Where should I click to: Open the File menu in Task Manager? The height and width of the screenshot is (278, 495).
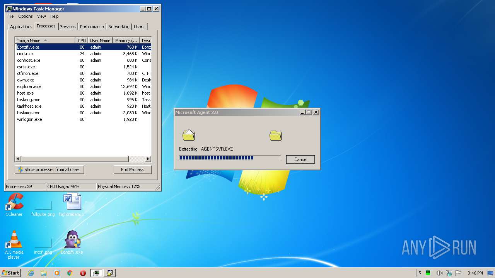click(x=10, y=16)
